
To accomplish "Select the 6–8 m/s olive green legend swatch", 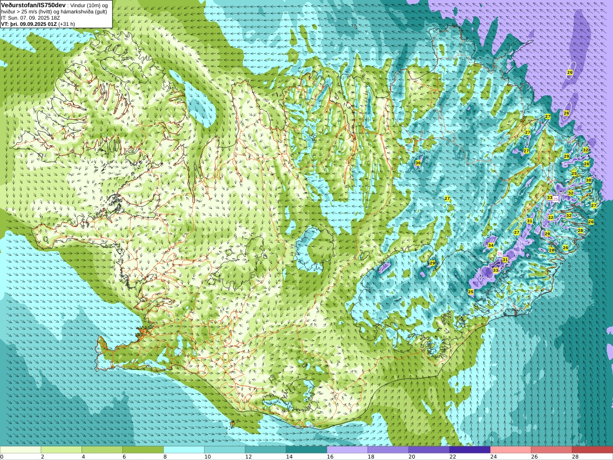I will coord(143,450).
